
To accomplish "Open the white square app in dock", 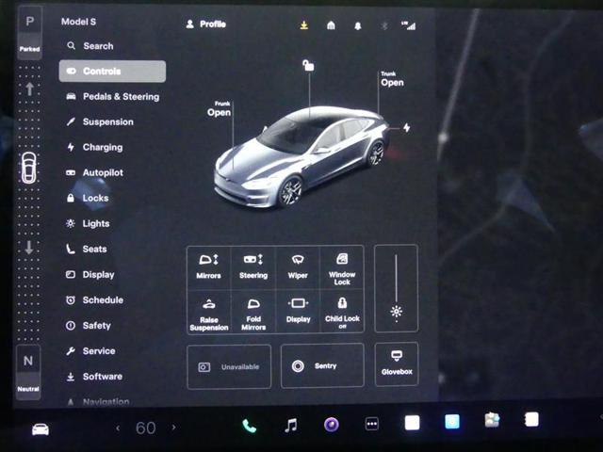I will click(x=413, y=423).
